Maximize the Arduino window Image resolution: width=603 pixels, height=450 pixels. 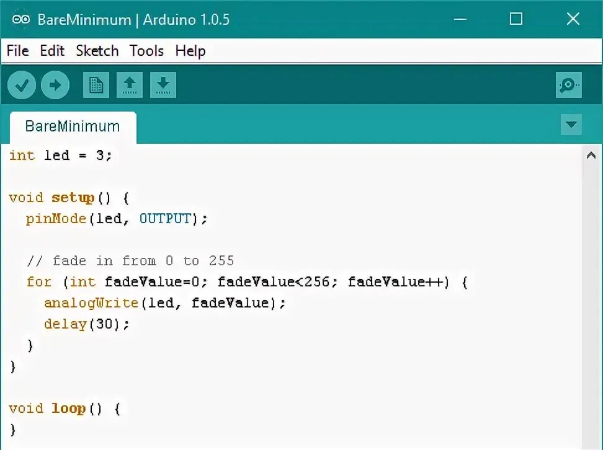(x=516, y=19)
